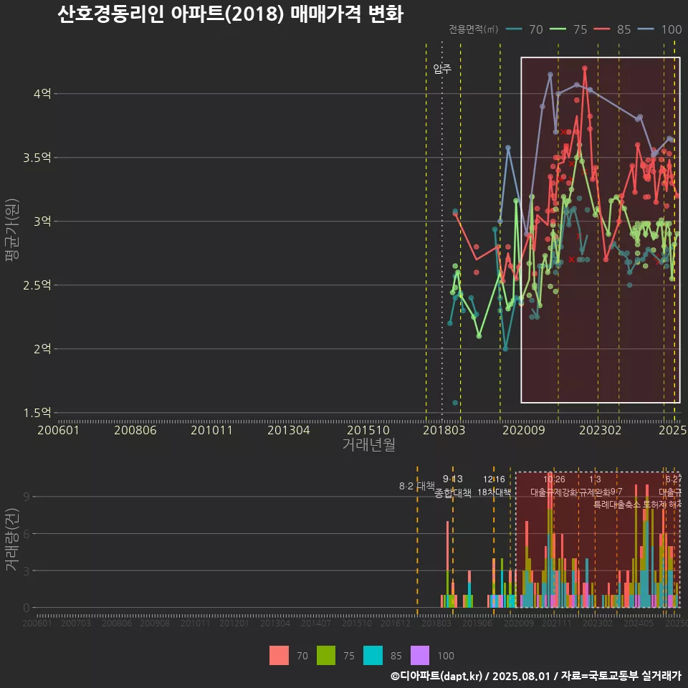Click the blue 100 line sample in top legend
Screen dimensions: 688x688
pos(646,29)
